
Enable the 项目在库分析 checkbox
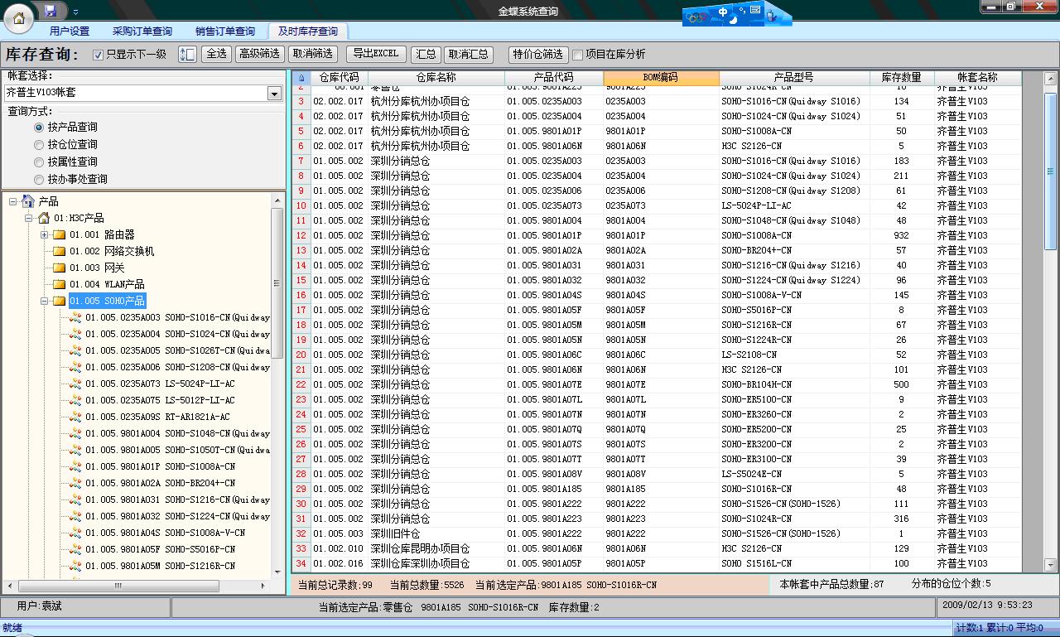578,55
